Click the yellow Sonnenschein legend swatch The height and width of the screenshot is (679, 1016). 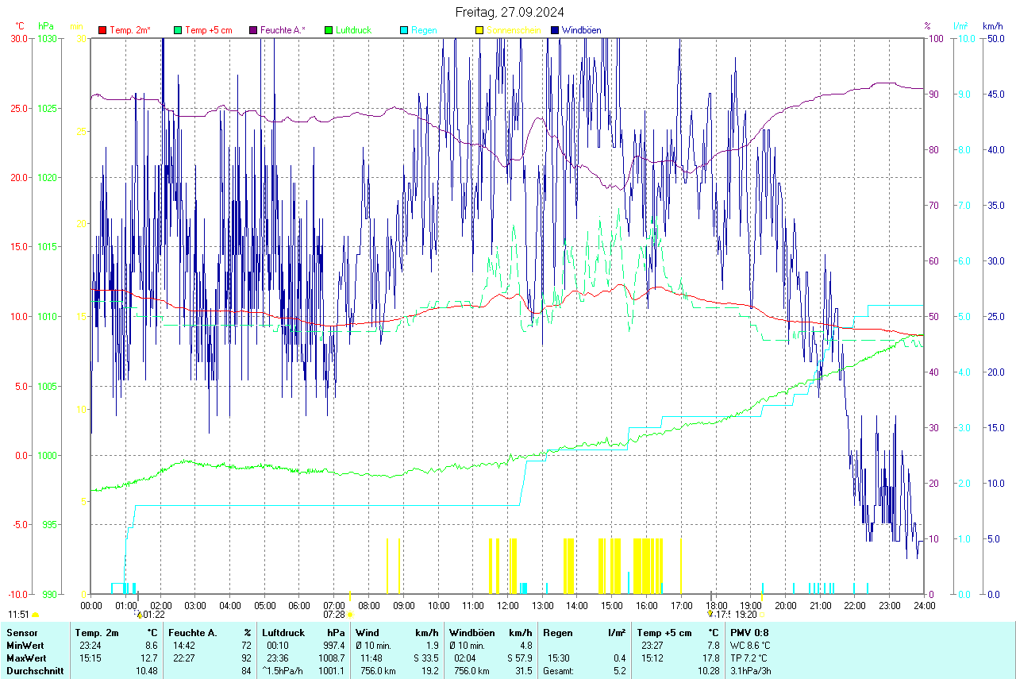pos(479,30)
